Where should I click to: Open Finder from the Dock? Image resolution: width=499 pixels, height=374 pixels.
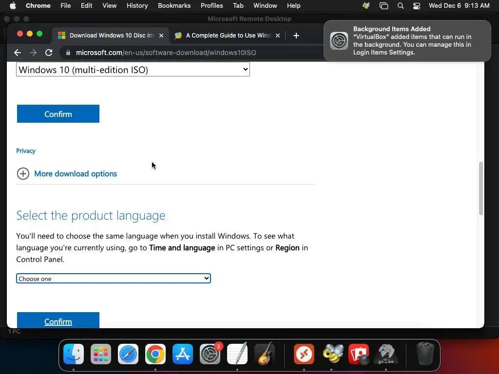(74, 354)
